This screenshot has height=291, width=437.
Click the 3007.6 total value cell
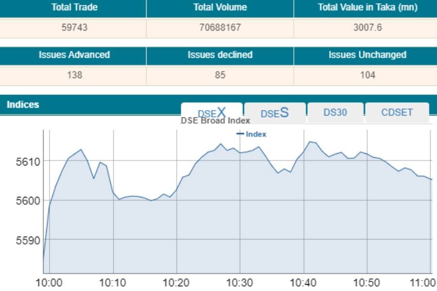(x=367, y=28)
